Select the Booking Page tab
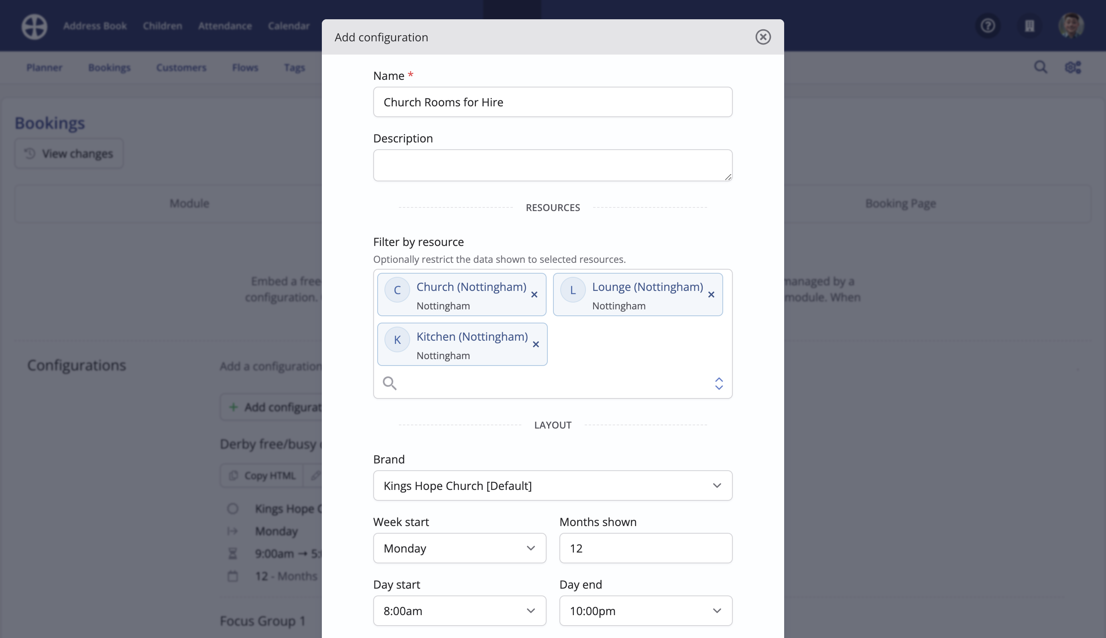Image resolution: width=1106 pixels, height=638 pixels. (901, 203)
